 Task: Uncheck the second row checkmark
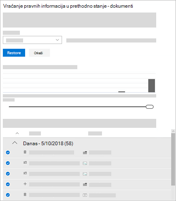[x=8, y=163]
